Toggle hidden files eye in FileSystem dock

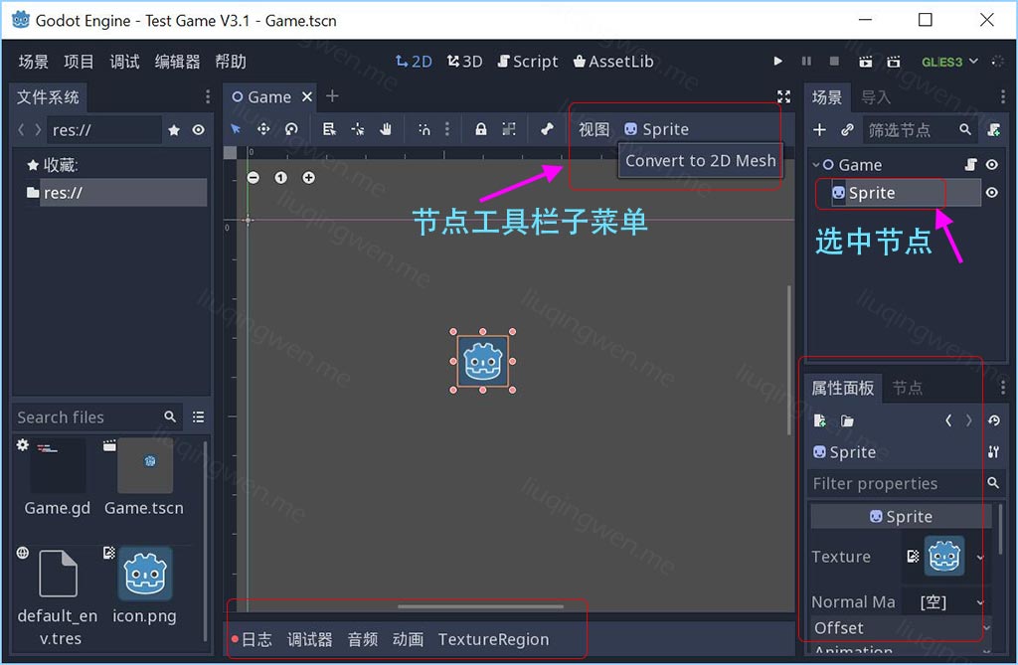click(x=196, y=129)
